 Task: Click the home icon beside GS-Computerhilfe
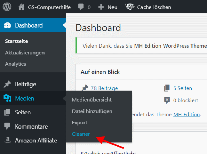point(21,7)
